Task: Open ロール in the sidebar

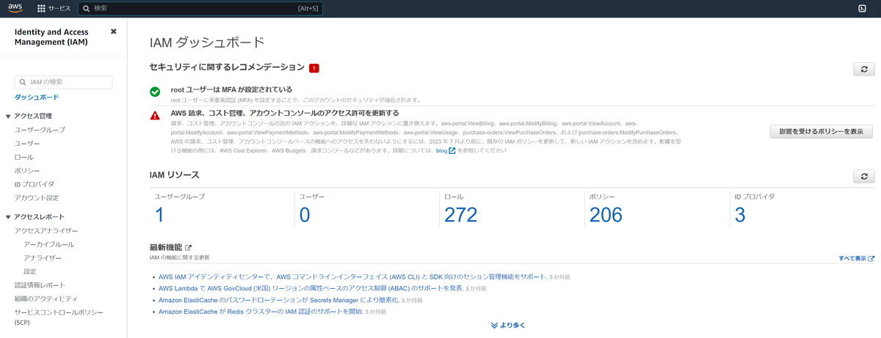Action: [x=23, y=157]
